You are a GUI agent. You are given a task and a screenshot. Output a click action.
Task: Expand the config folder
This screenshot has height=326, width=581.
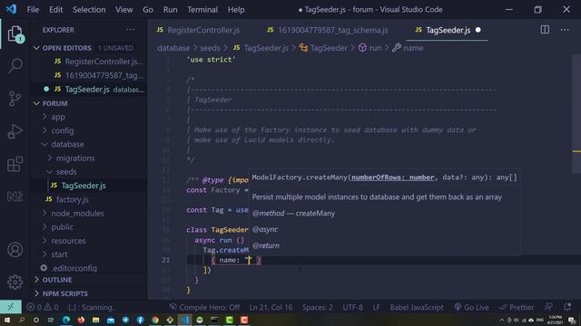63,130
